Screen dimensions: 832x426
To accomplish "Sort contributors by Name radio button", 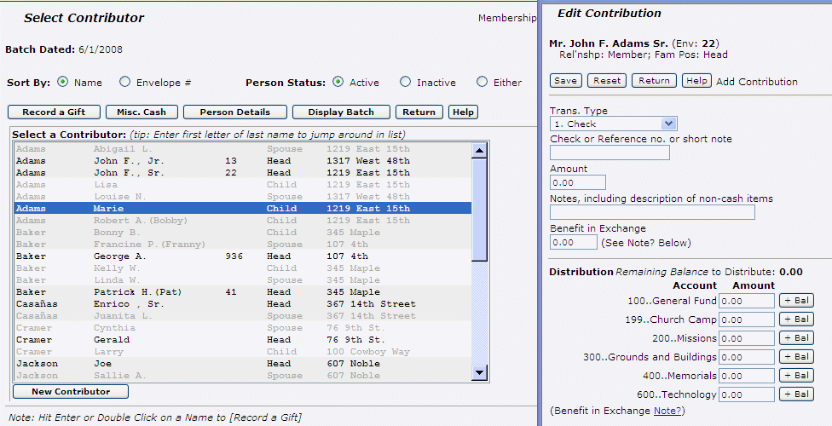I will click(62, 83).
